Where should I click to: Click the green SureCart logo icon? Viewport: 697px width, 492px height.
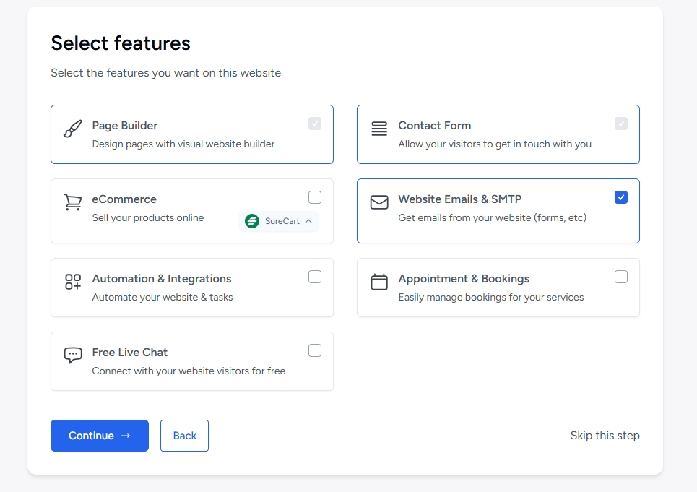pyautogui.click(x=252, y=221)
